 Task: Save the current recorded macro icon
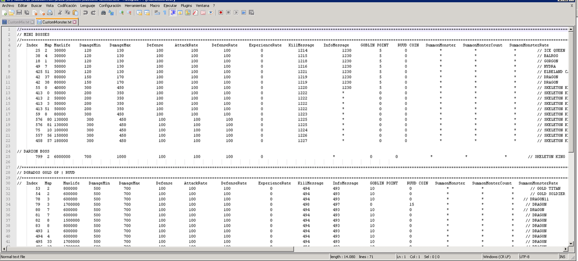pos(252,13)
